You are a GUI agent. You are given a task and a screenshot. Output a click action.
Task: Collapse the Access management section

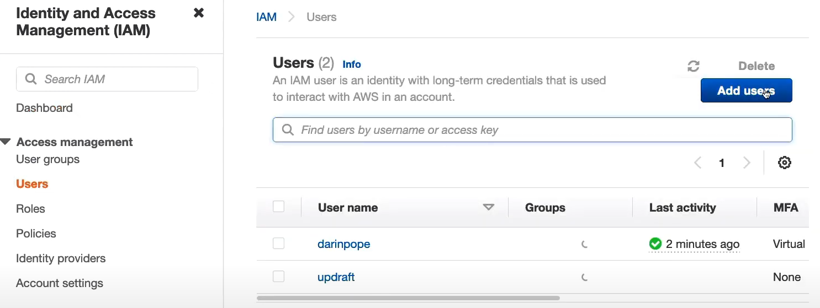(6, 142)
